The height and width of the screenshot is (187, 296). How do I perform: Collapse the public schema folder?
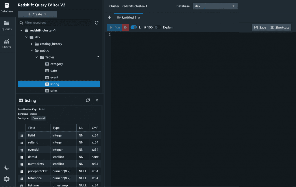click(x=32, y=50)
